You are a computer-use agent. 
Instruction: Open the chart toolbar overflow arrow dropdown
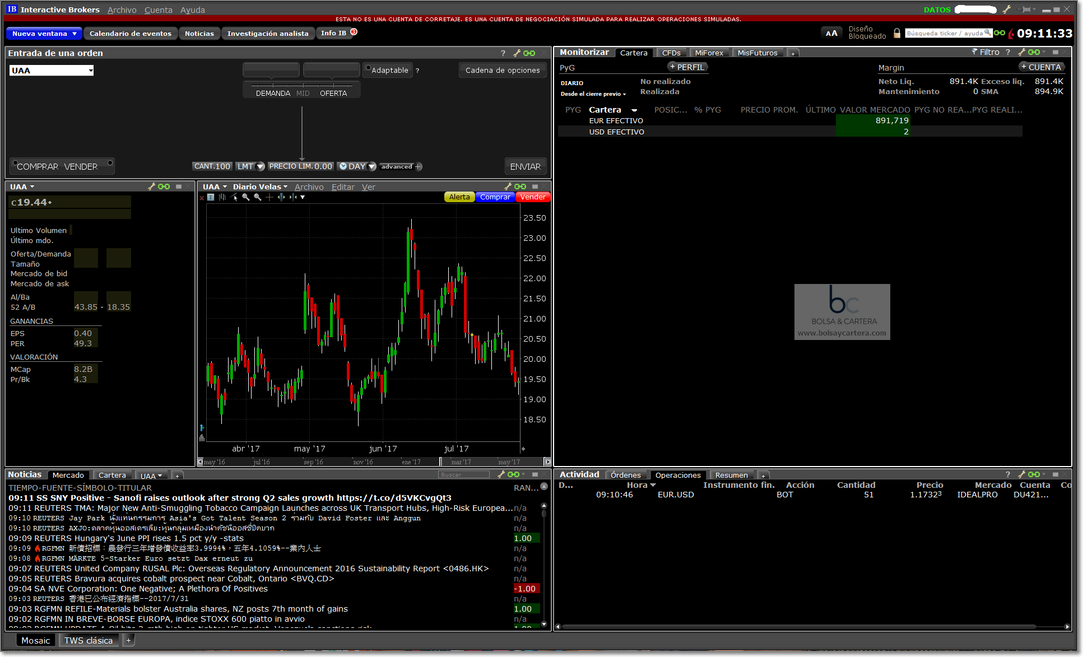pos(303,197)
